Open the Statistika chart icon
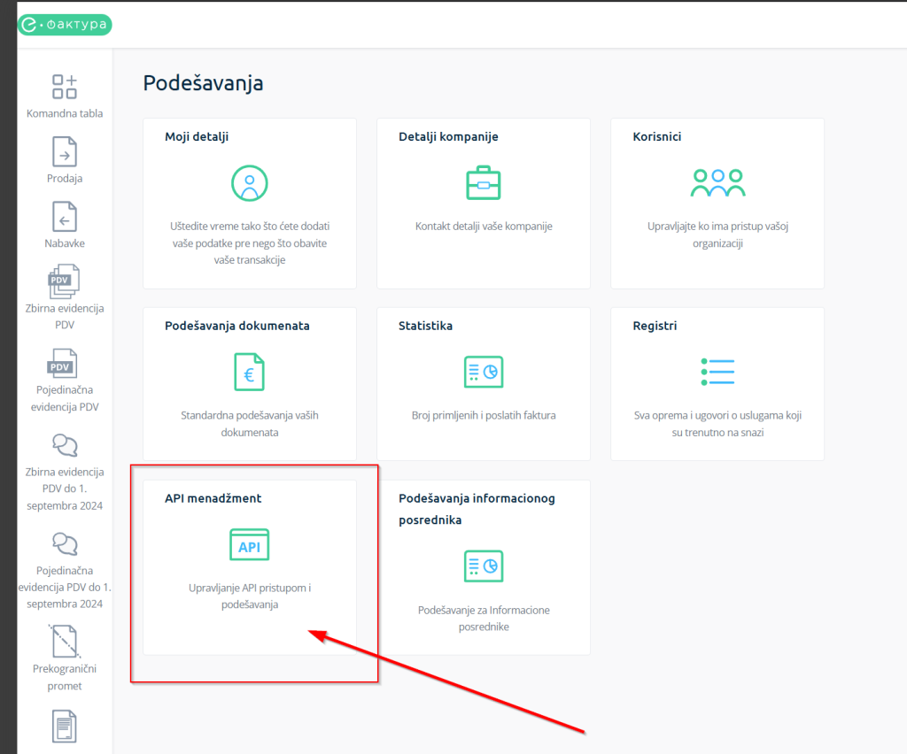Image resolution: width=907 pixels, height=754 pixels. pos(483,372)
